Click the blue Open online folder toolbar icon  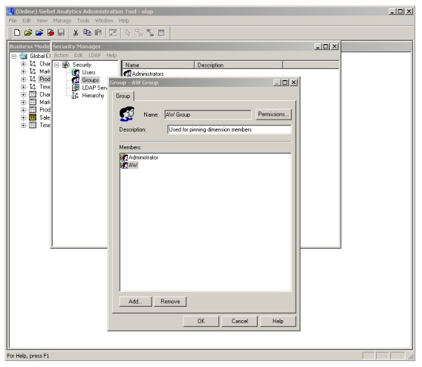click(39, 33)
